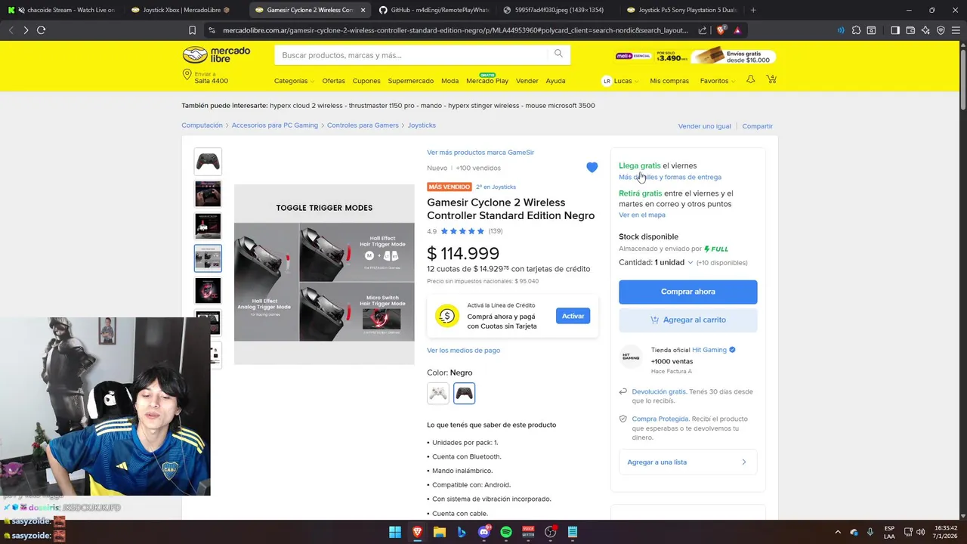Click Ver en el mapa link
Image resolution: width=967 pixels, height=544 pixels.
pos(642,215)
